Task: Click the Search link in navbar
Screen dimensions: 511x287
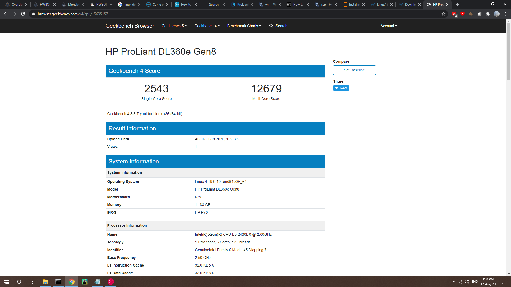Action: pyautogui.click(x=281, y=26)
